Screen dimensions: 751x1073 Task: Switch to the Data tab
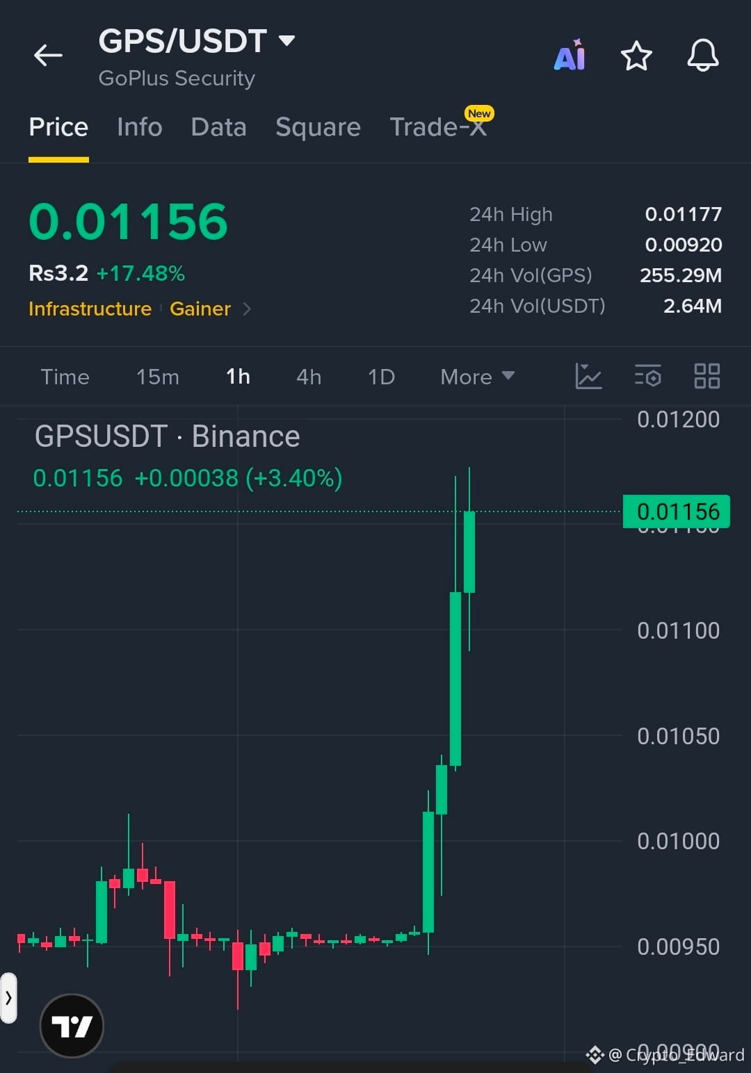218,127
